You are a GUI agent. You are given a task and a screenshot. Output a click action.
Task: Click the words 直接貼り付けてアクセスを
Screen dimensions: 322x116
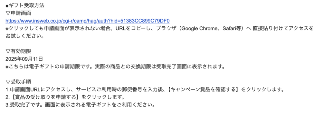click(283, 29)
